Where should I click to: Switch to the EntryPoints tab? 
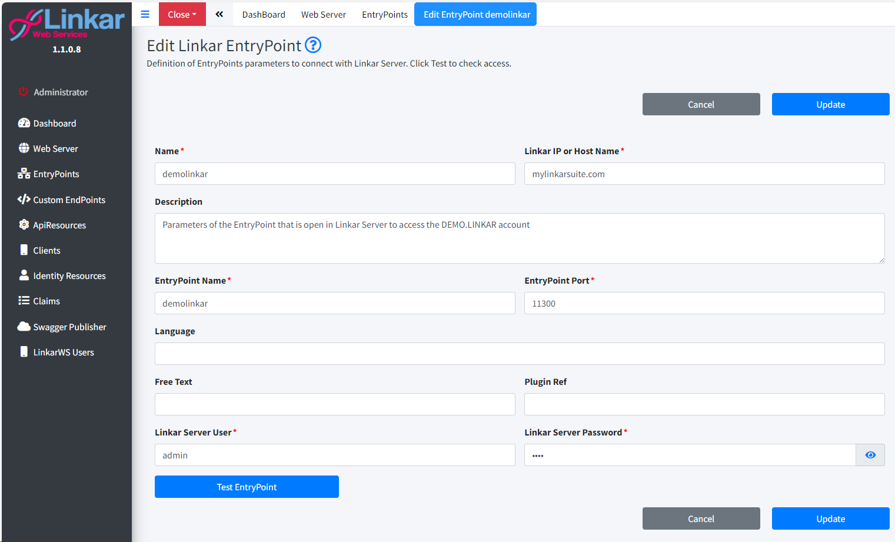(x=384, y=14)
